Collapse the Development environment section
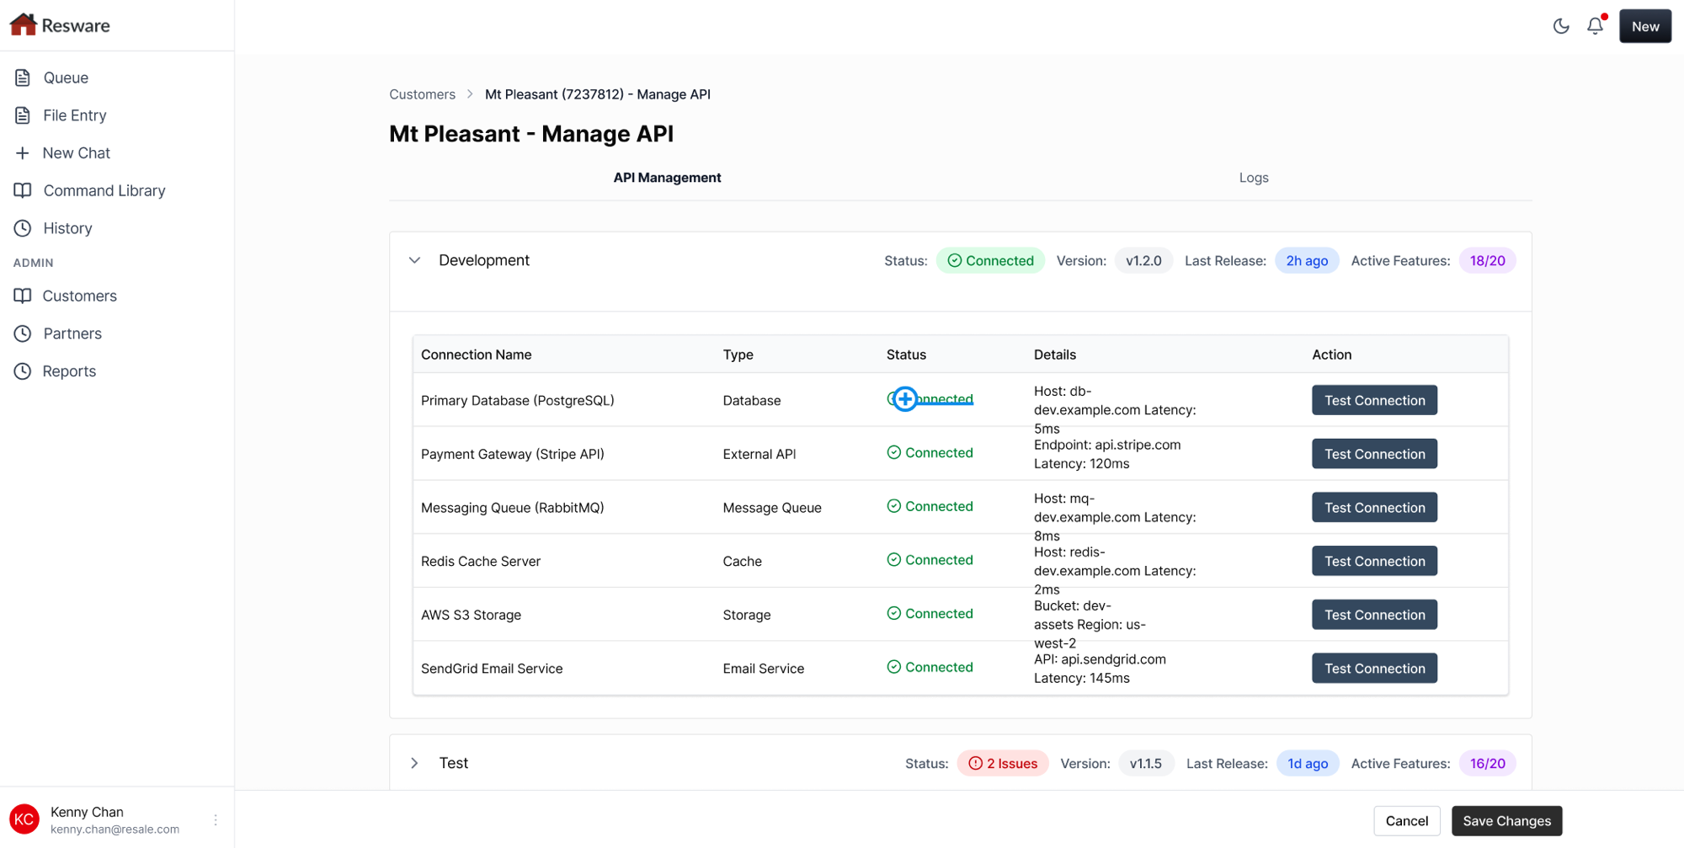 [414, 261]
